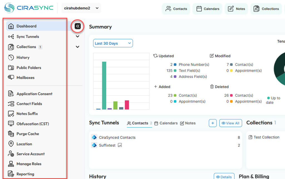Screen dimensions: 285x179
Task: Click the Test Collection icon
Action: pyautogui.click(x=250, y=137)
